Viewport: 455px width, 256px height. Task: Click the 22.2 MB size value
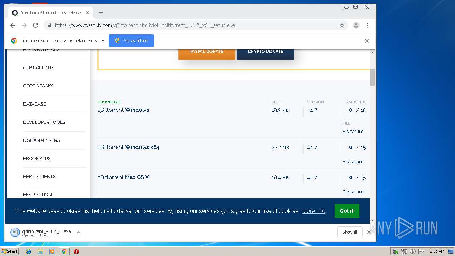pos(280,147)
